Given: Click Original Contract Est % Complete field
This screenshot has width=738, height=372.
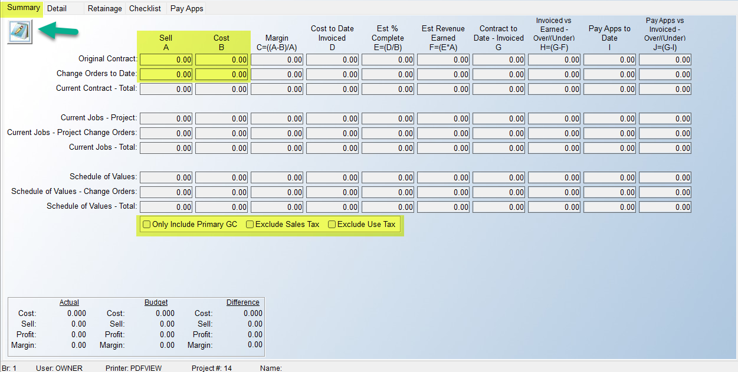Looking at the screenshot, I should point(388,60).
